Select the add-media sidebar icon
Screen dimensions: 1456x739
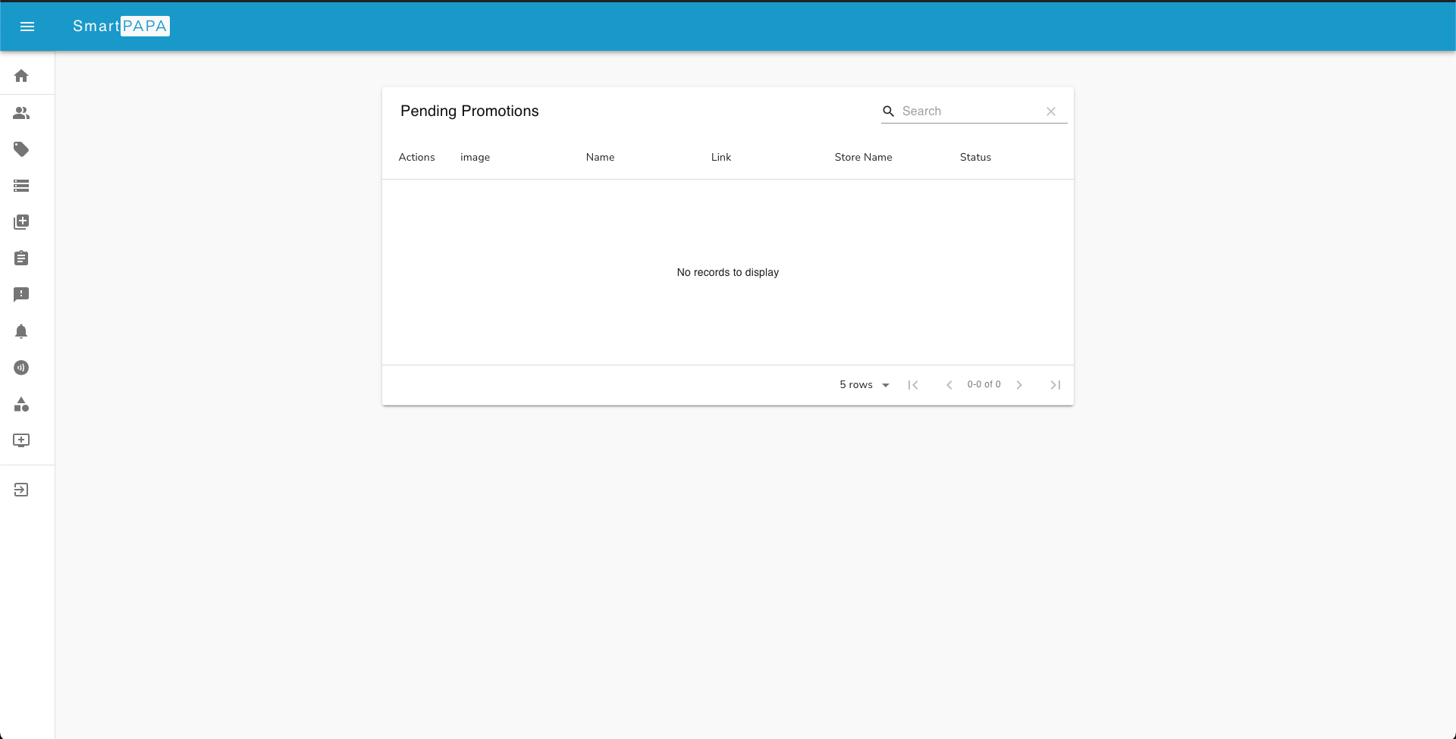(21, 221)
